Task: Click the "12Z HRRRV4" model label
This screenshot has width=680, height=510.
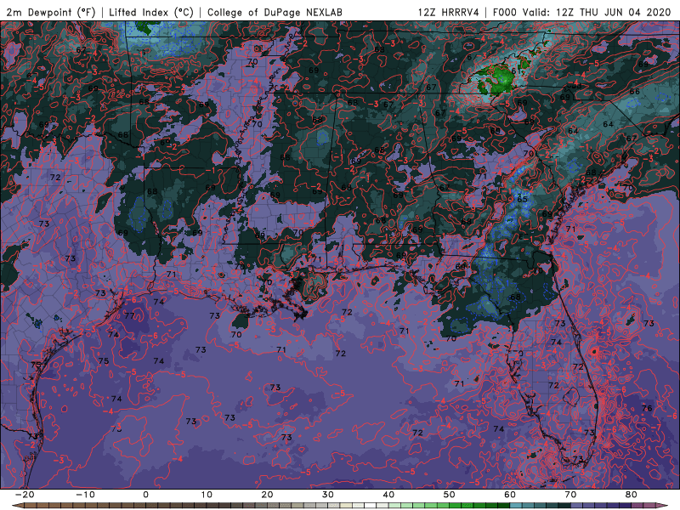Action: coord(449,12)
